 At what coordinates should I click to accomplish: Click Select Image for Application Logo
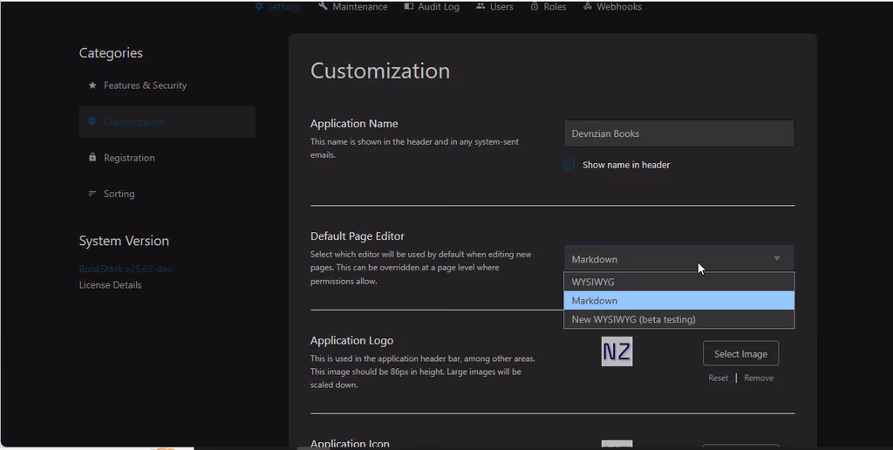pos(740,354)
